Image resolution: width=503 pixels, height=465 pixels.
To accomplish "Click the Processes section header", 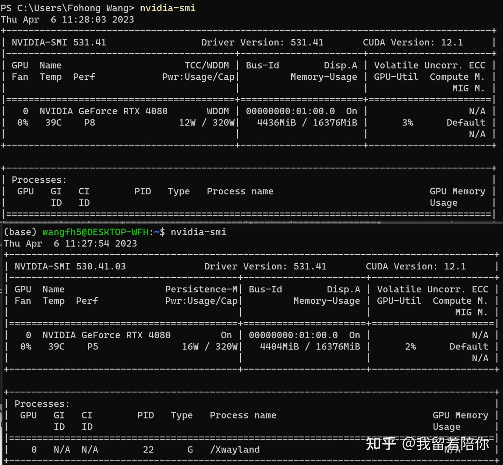I will (x=38, y=179).
